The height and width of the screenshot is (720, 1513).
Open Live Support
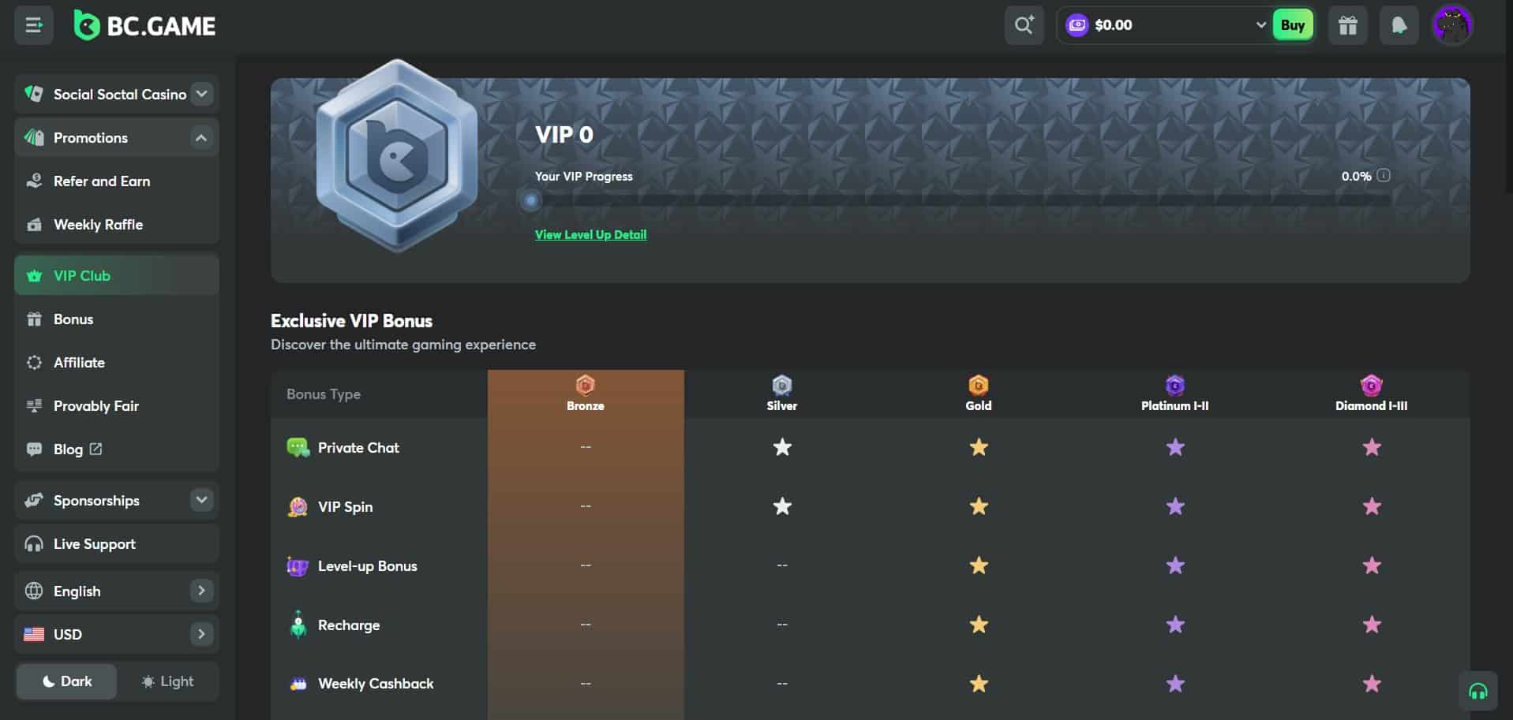click(117, 544)
